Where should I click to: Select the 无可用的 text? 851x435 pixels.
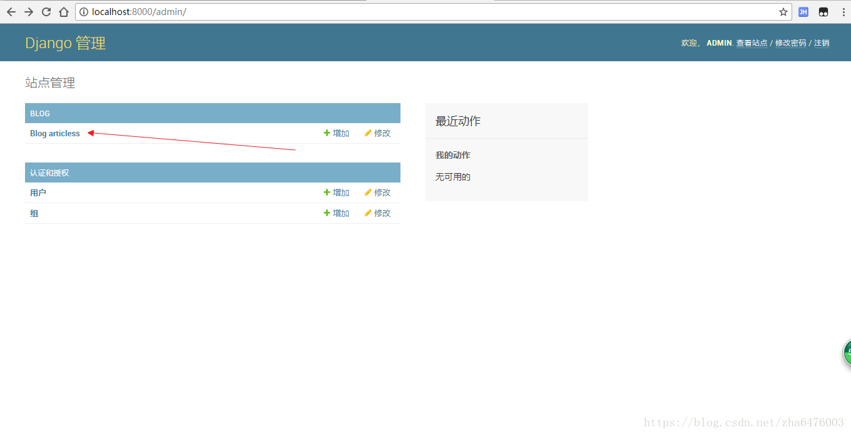(453, 177)
